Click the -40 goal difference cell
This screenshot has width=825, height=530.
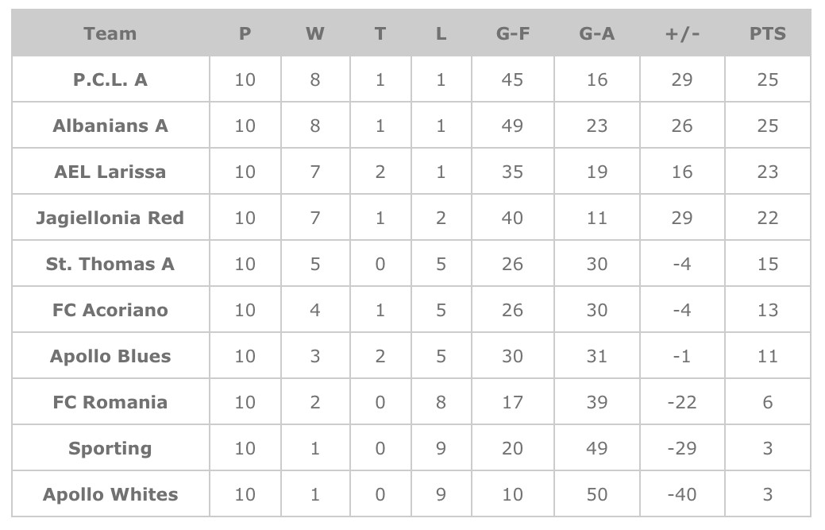682,494
